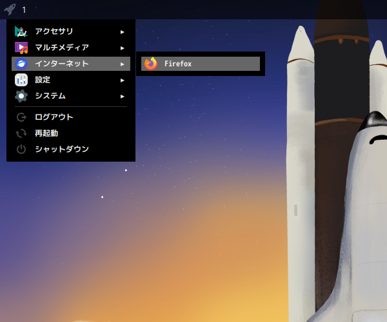Viewport: 387px width, 322px height.
Task: Click the ログアウト exit icon
Action: [21, 117]
